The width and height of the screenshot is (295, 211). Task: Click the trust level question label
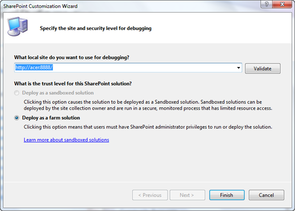[73, 83]
